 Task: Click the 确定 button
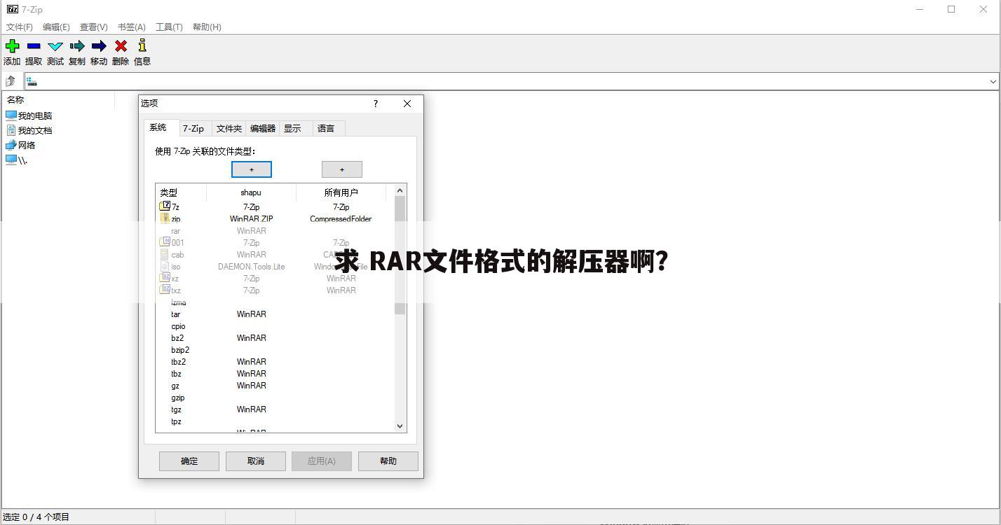pyautogui.click(x=189, y=461)
